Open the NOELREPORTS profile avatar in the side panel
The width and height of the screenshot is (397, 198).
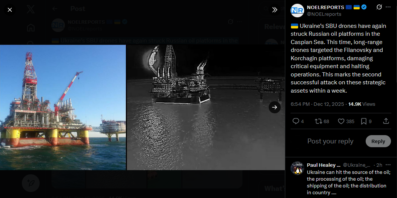(297, 11)
